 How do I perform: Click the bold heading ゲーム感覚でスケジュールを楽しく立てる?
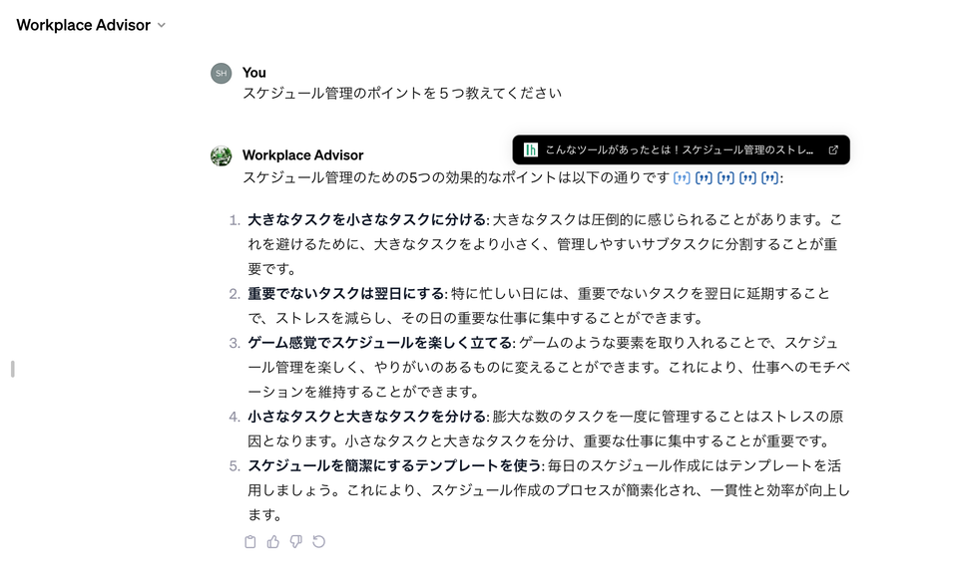pos(380,343)
